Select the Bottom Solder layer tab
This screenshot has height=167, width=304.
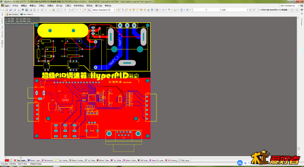[130, 160]
